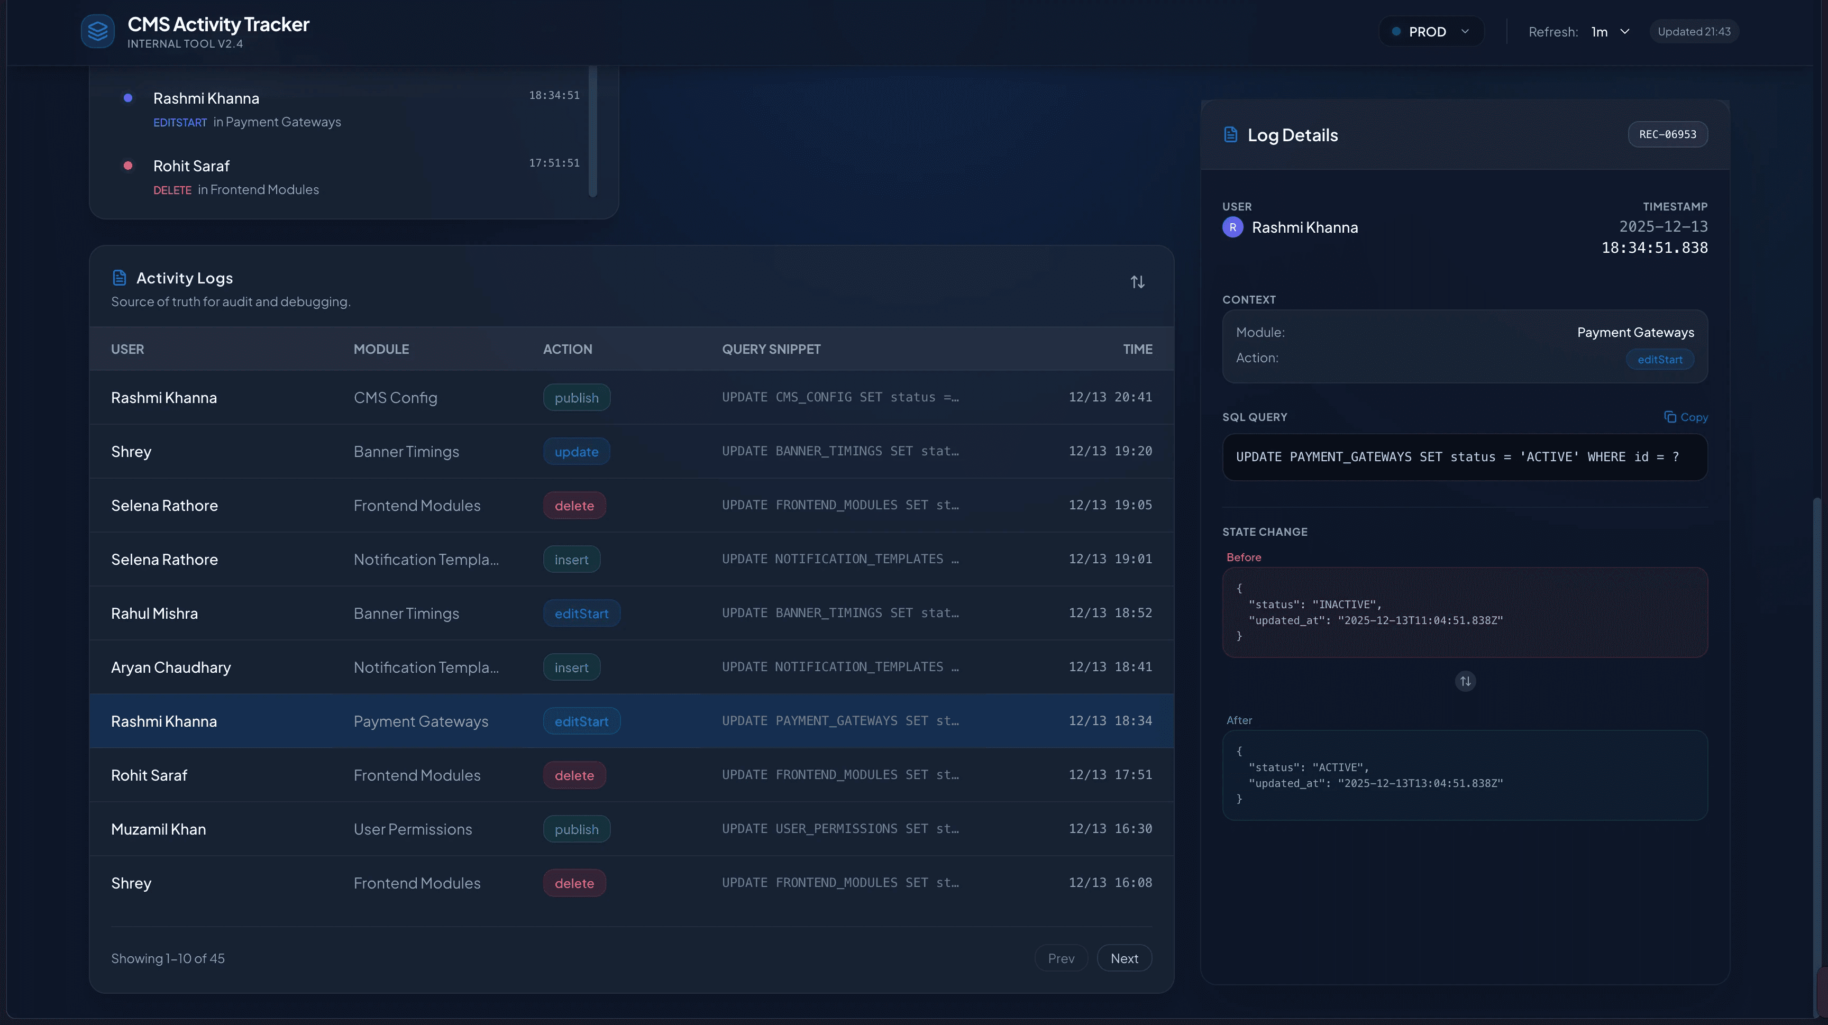Click the red dot next to Rohit Saraf

point(127,166)
